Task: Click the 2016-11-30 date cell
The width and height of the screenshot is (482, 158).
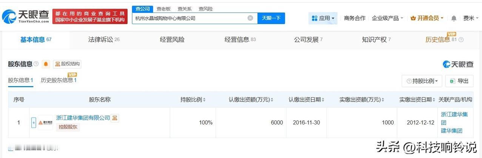Action: point(306,123)
